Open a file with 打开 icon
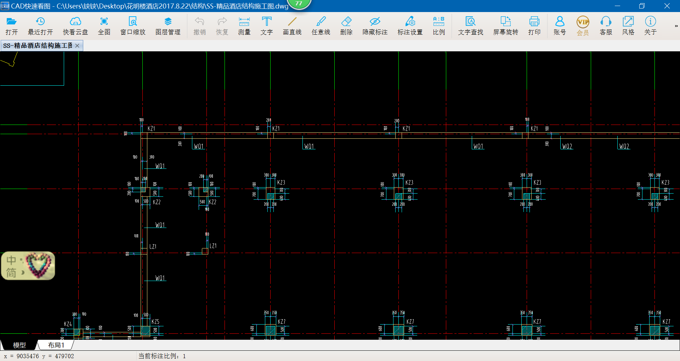Viewport: 680px width, 361px height. tap(12, 26)
